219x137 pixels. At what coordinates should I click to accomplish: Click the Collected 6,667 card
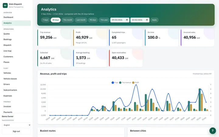pyautogui.click(x=54, y=58)
